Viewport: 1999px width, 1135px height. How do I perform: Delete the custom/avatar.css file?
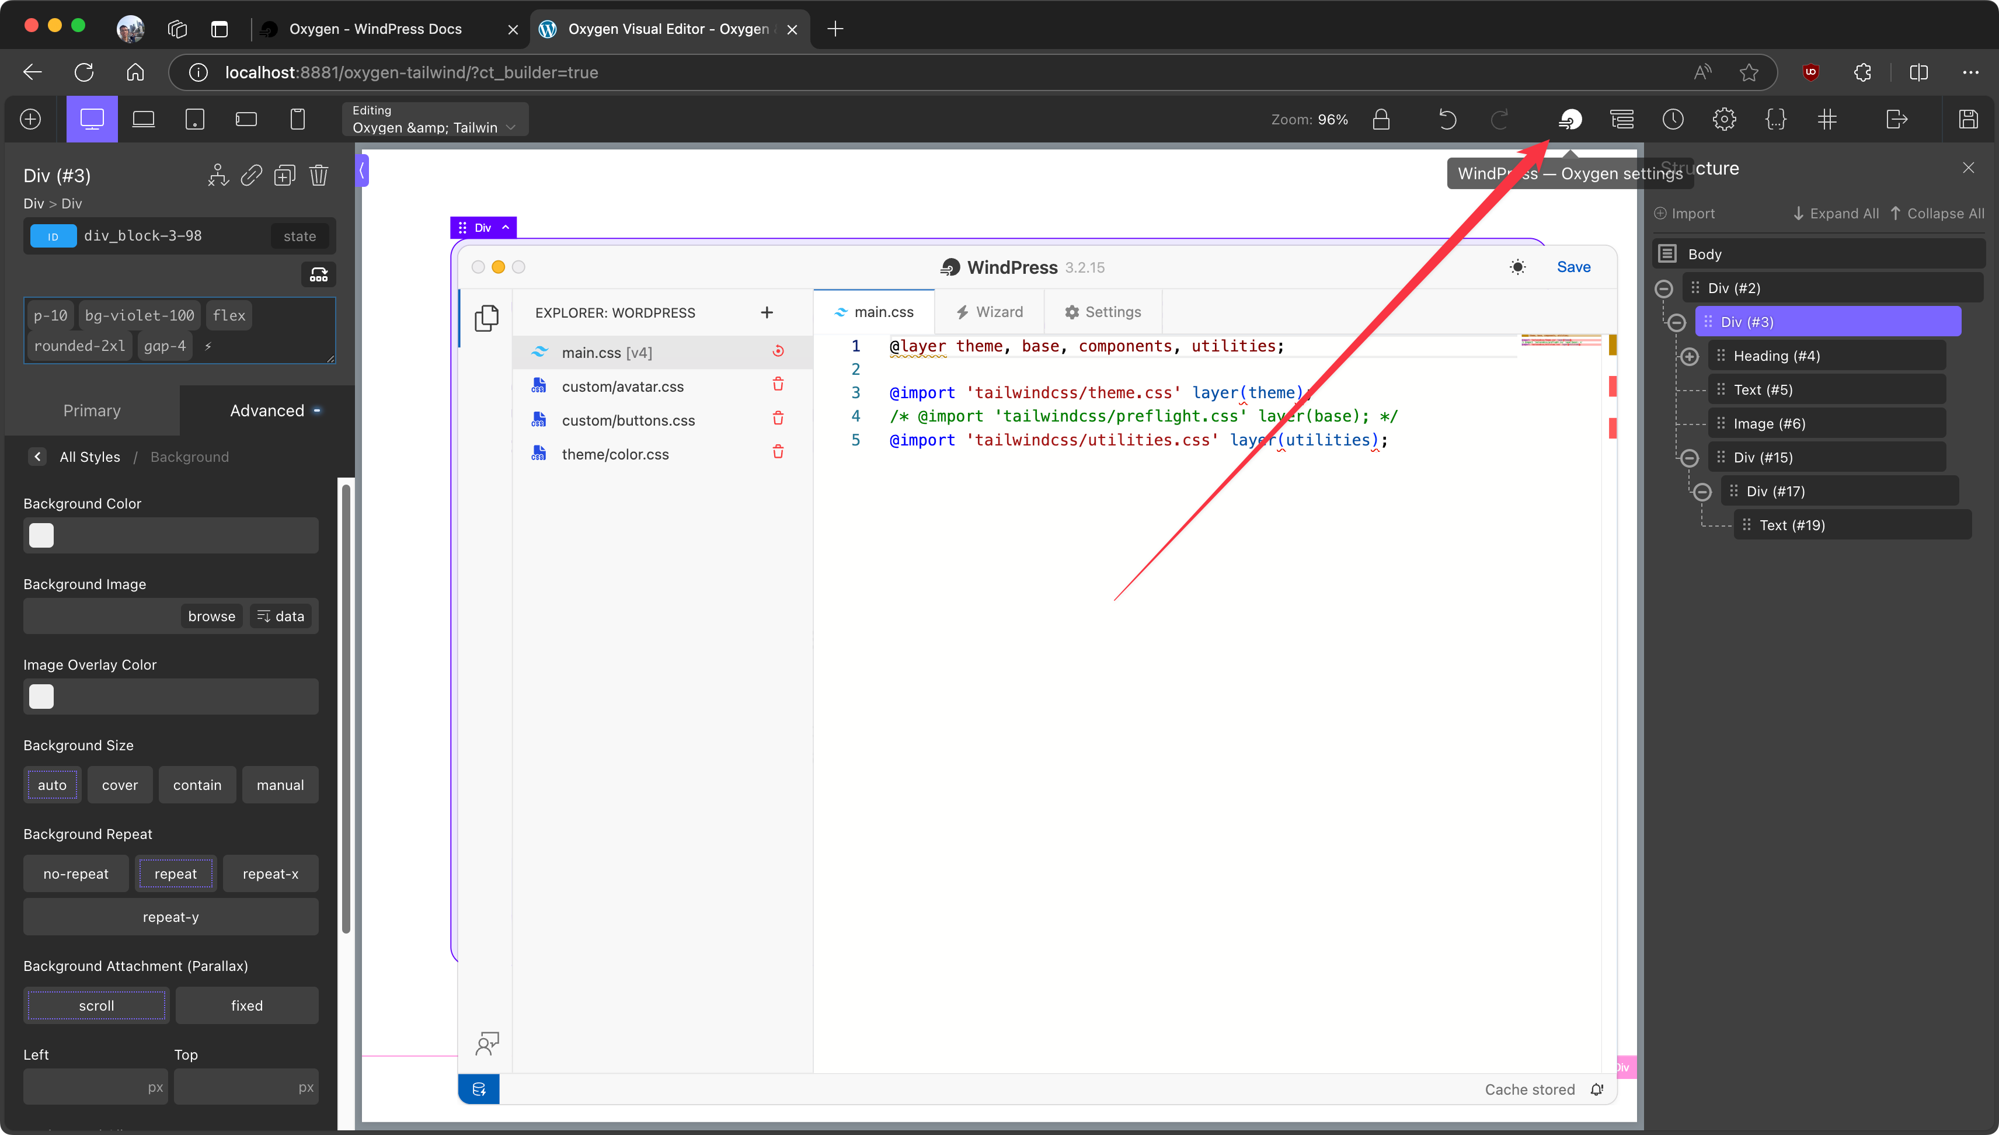tap(777, 385)
